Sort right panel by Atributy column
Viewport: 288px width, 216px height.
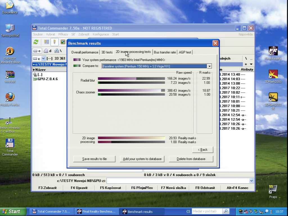tap(247, 69)
